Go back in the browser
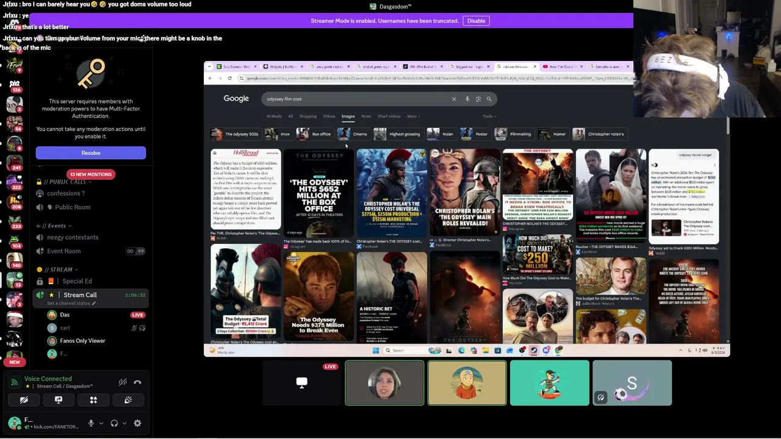The width and height of the screenshot is (781, 439). 210,78
